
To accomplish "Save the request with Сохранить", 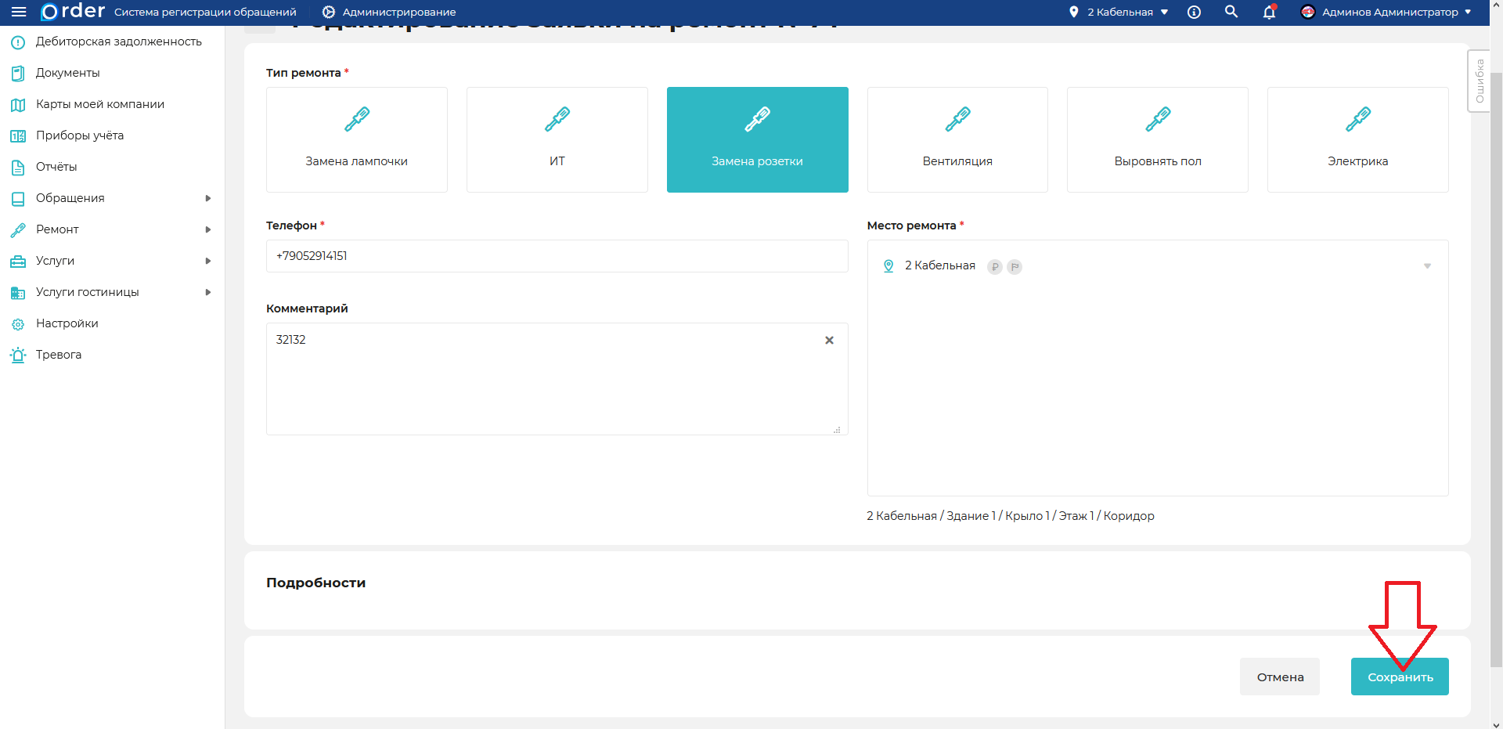I will click(x=1400, y=677).
